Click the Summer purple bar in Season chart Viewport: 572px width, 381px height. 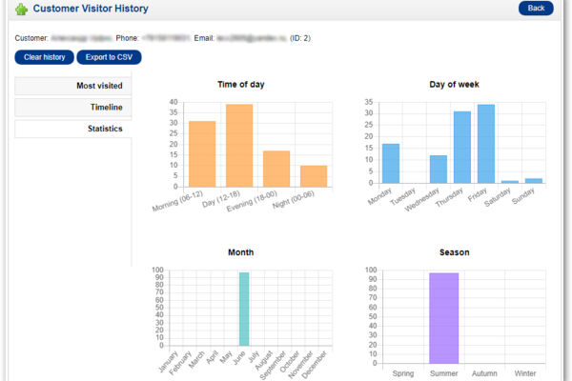[x=444, y=318]
